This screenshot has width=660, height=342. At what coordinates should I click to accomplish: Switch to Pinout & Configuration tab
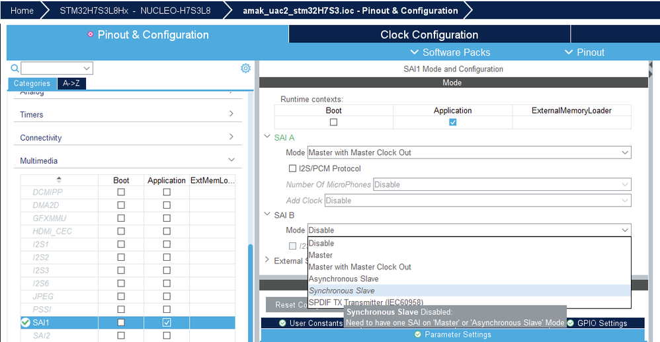(x=147, y=34)
